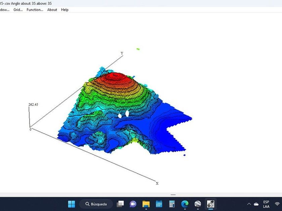Click the About menu item
Image resolution: width=282 pixels, height=211 pixels.
pyautogui.click(x=52, y=10)
